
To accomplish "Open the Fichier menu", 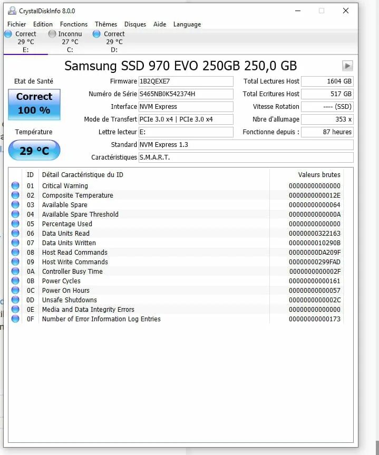I will tap(16, 24).
